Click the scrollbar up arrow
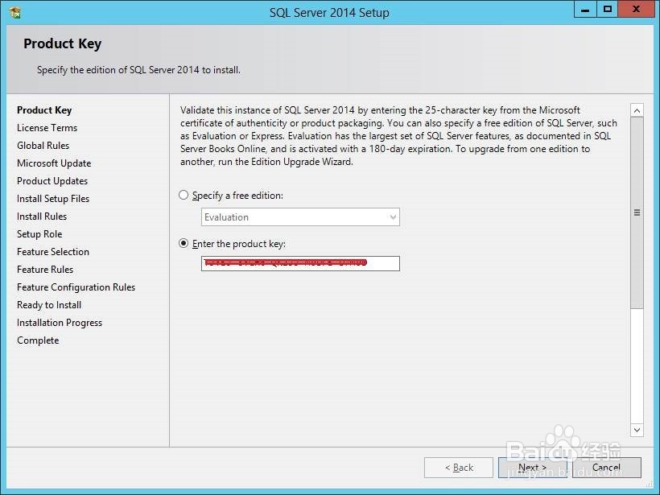660x495 pixels. coord(637,111)
